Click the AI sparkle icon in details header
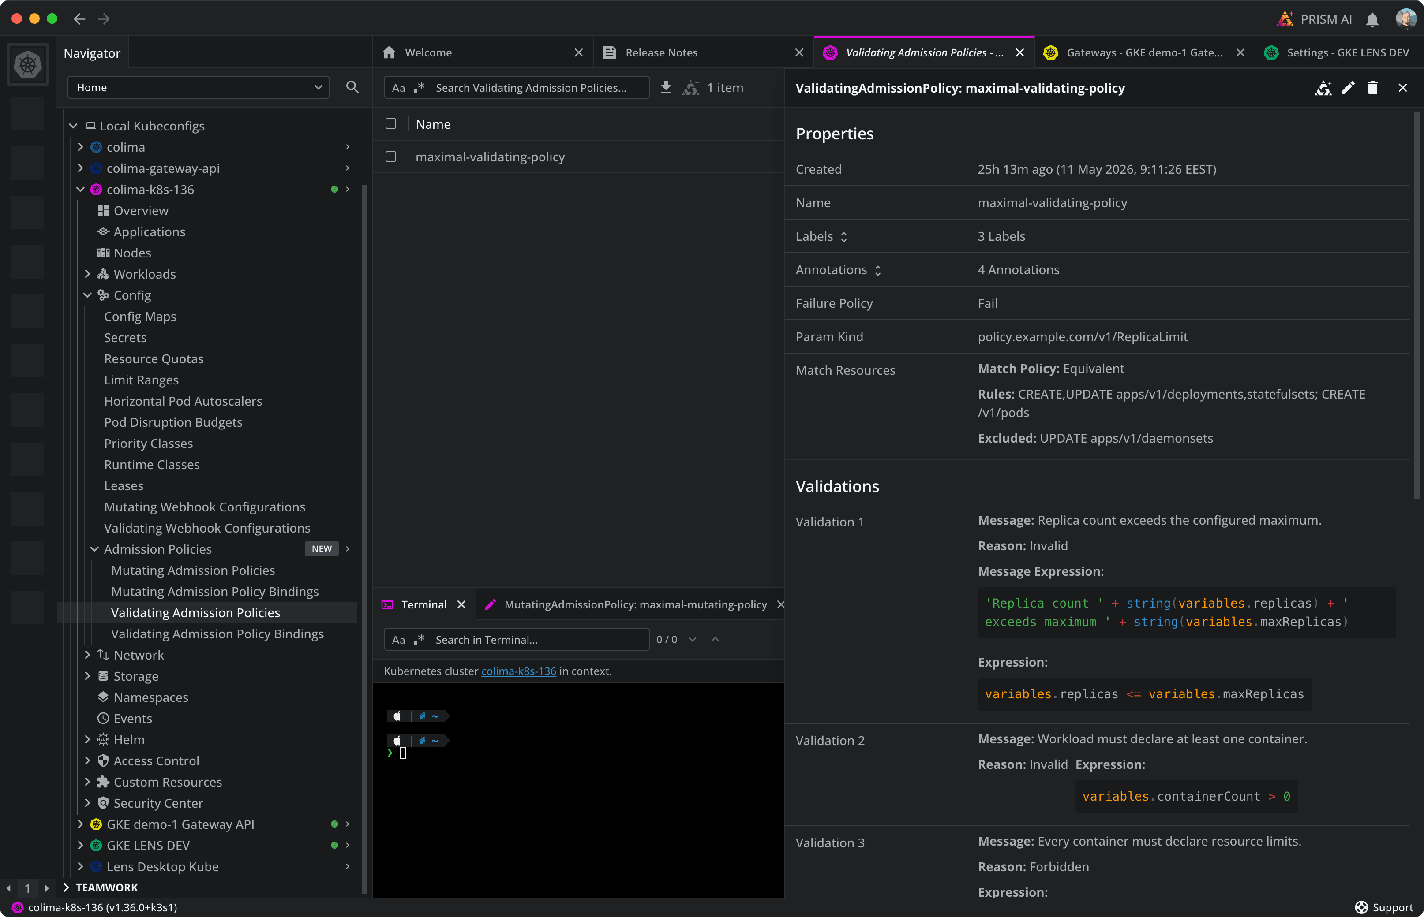 [x=1323, y=88]
